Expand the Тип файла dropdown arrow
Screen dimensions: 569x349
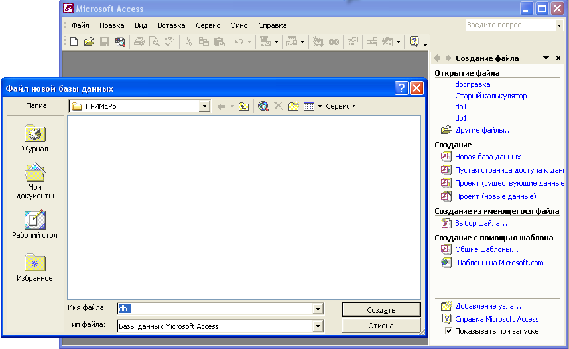(x=318, y=326)
